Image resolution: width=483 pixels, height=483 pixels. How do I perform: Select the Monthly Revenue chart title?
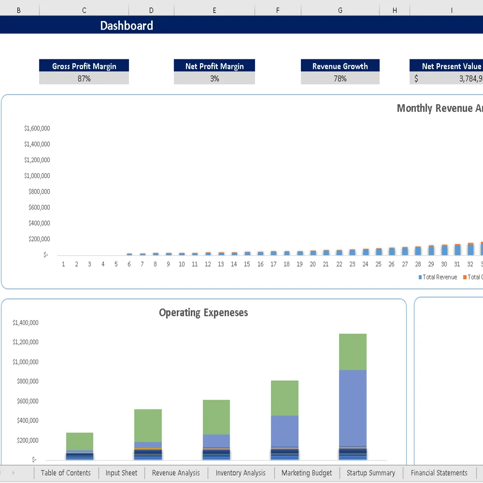[x=439, y=108]
